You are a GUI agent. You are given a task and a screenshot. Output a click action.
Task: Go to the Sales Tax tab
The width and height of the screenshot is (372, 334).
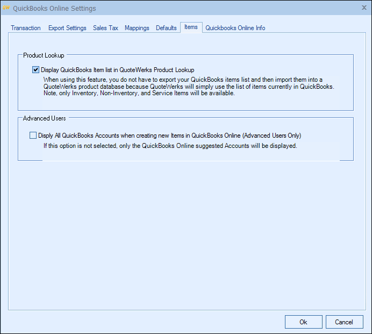tap(105, 28)
